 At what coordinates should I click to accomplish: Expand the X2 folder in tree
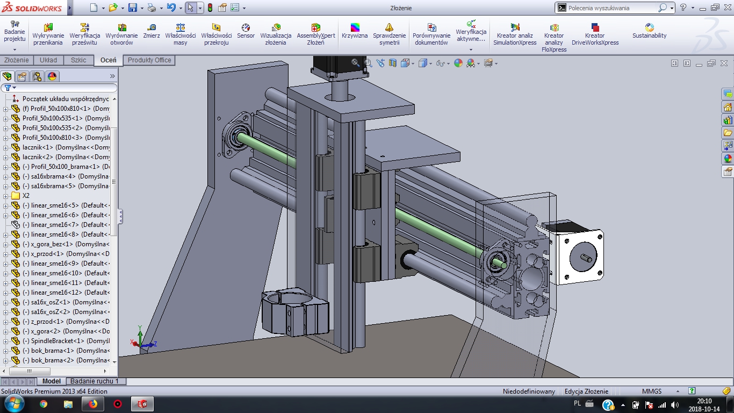pyautogui.click(x=6, y=196)
